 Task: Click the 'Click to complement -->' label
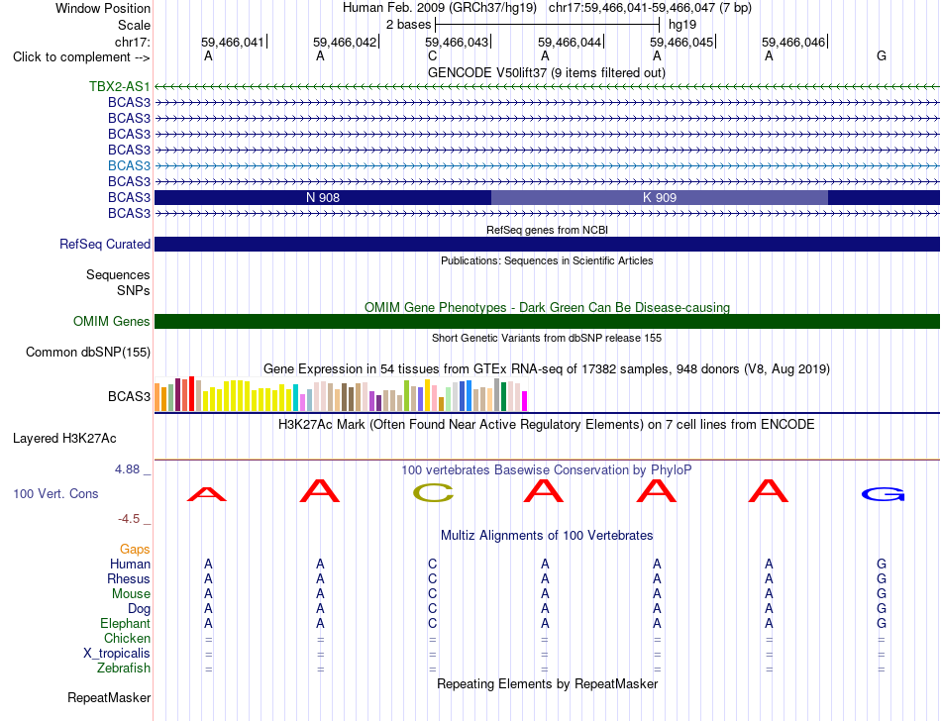[x=81, y=57]
